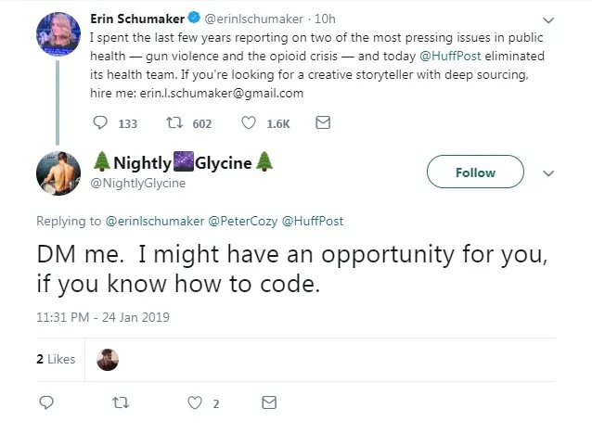The image size is (592, 434).
Task: Reply to NightlyGlycine's tweet
Action: (x=46, y=402)
